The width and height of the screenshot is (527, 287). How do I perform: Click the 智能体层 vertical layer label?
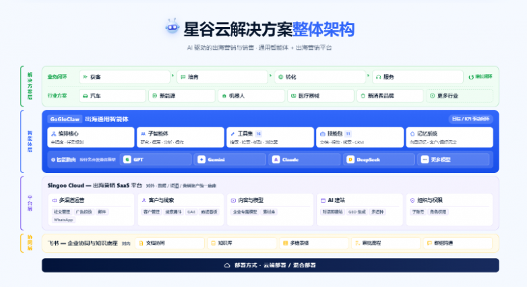pyautogui.click(x=30, y=141)
